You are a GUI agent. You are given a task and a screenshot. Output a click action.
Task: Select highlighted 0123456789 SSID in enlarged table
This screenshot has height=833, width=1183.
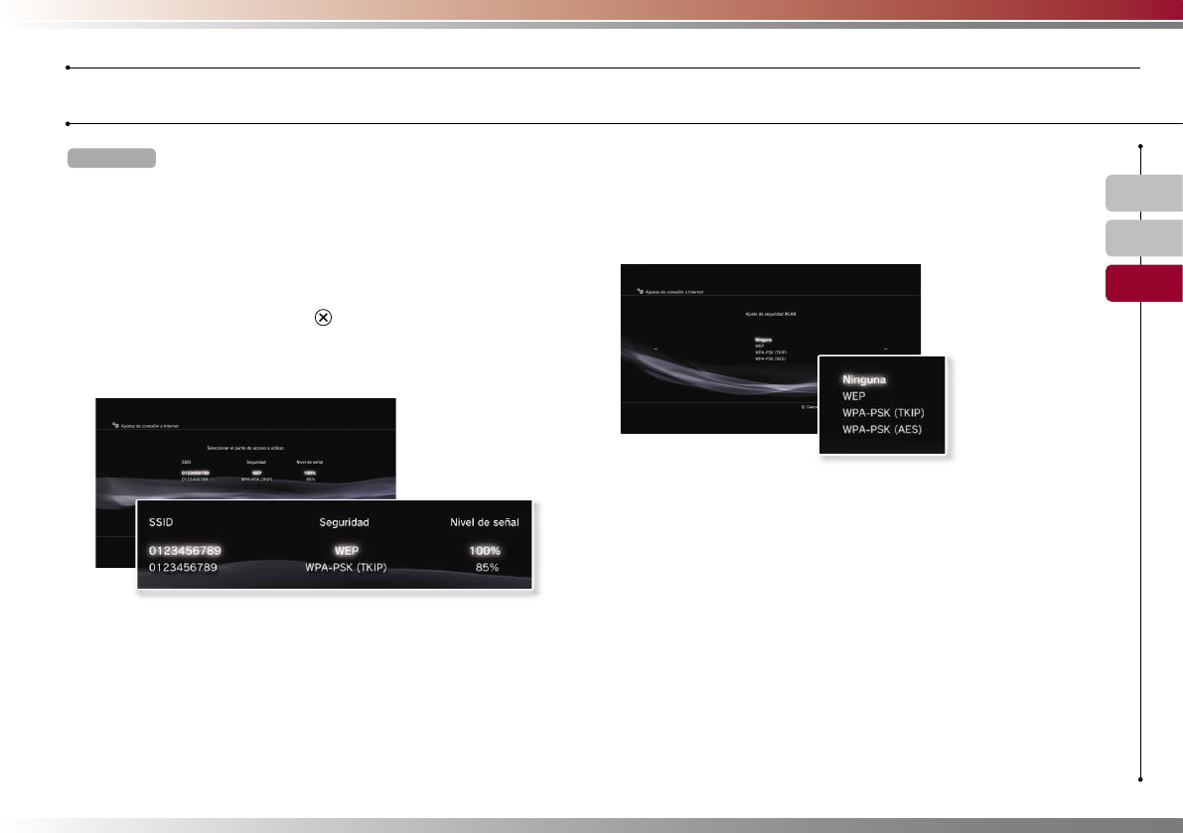[185, 550]
